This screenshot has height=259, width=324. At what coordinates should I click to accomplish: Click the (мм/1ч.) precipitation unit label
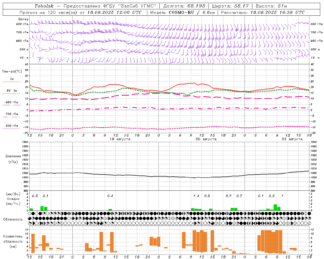[13, 204]
